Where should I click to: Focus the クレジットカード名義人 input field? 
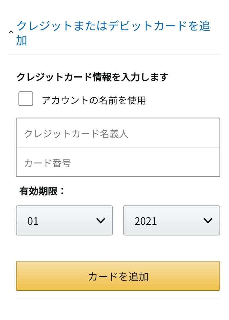tap(118, 133)
